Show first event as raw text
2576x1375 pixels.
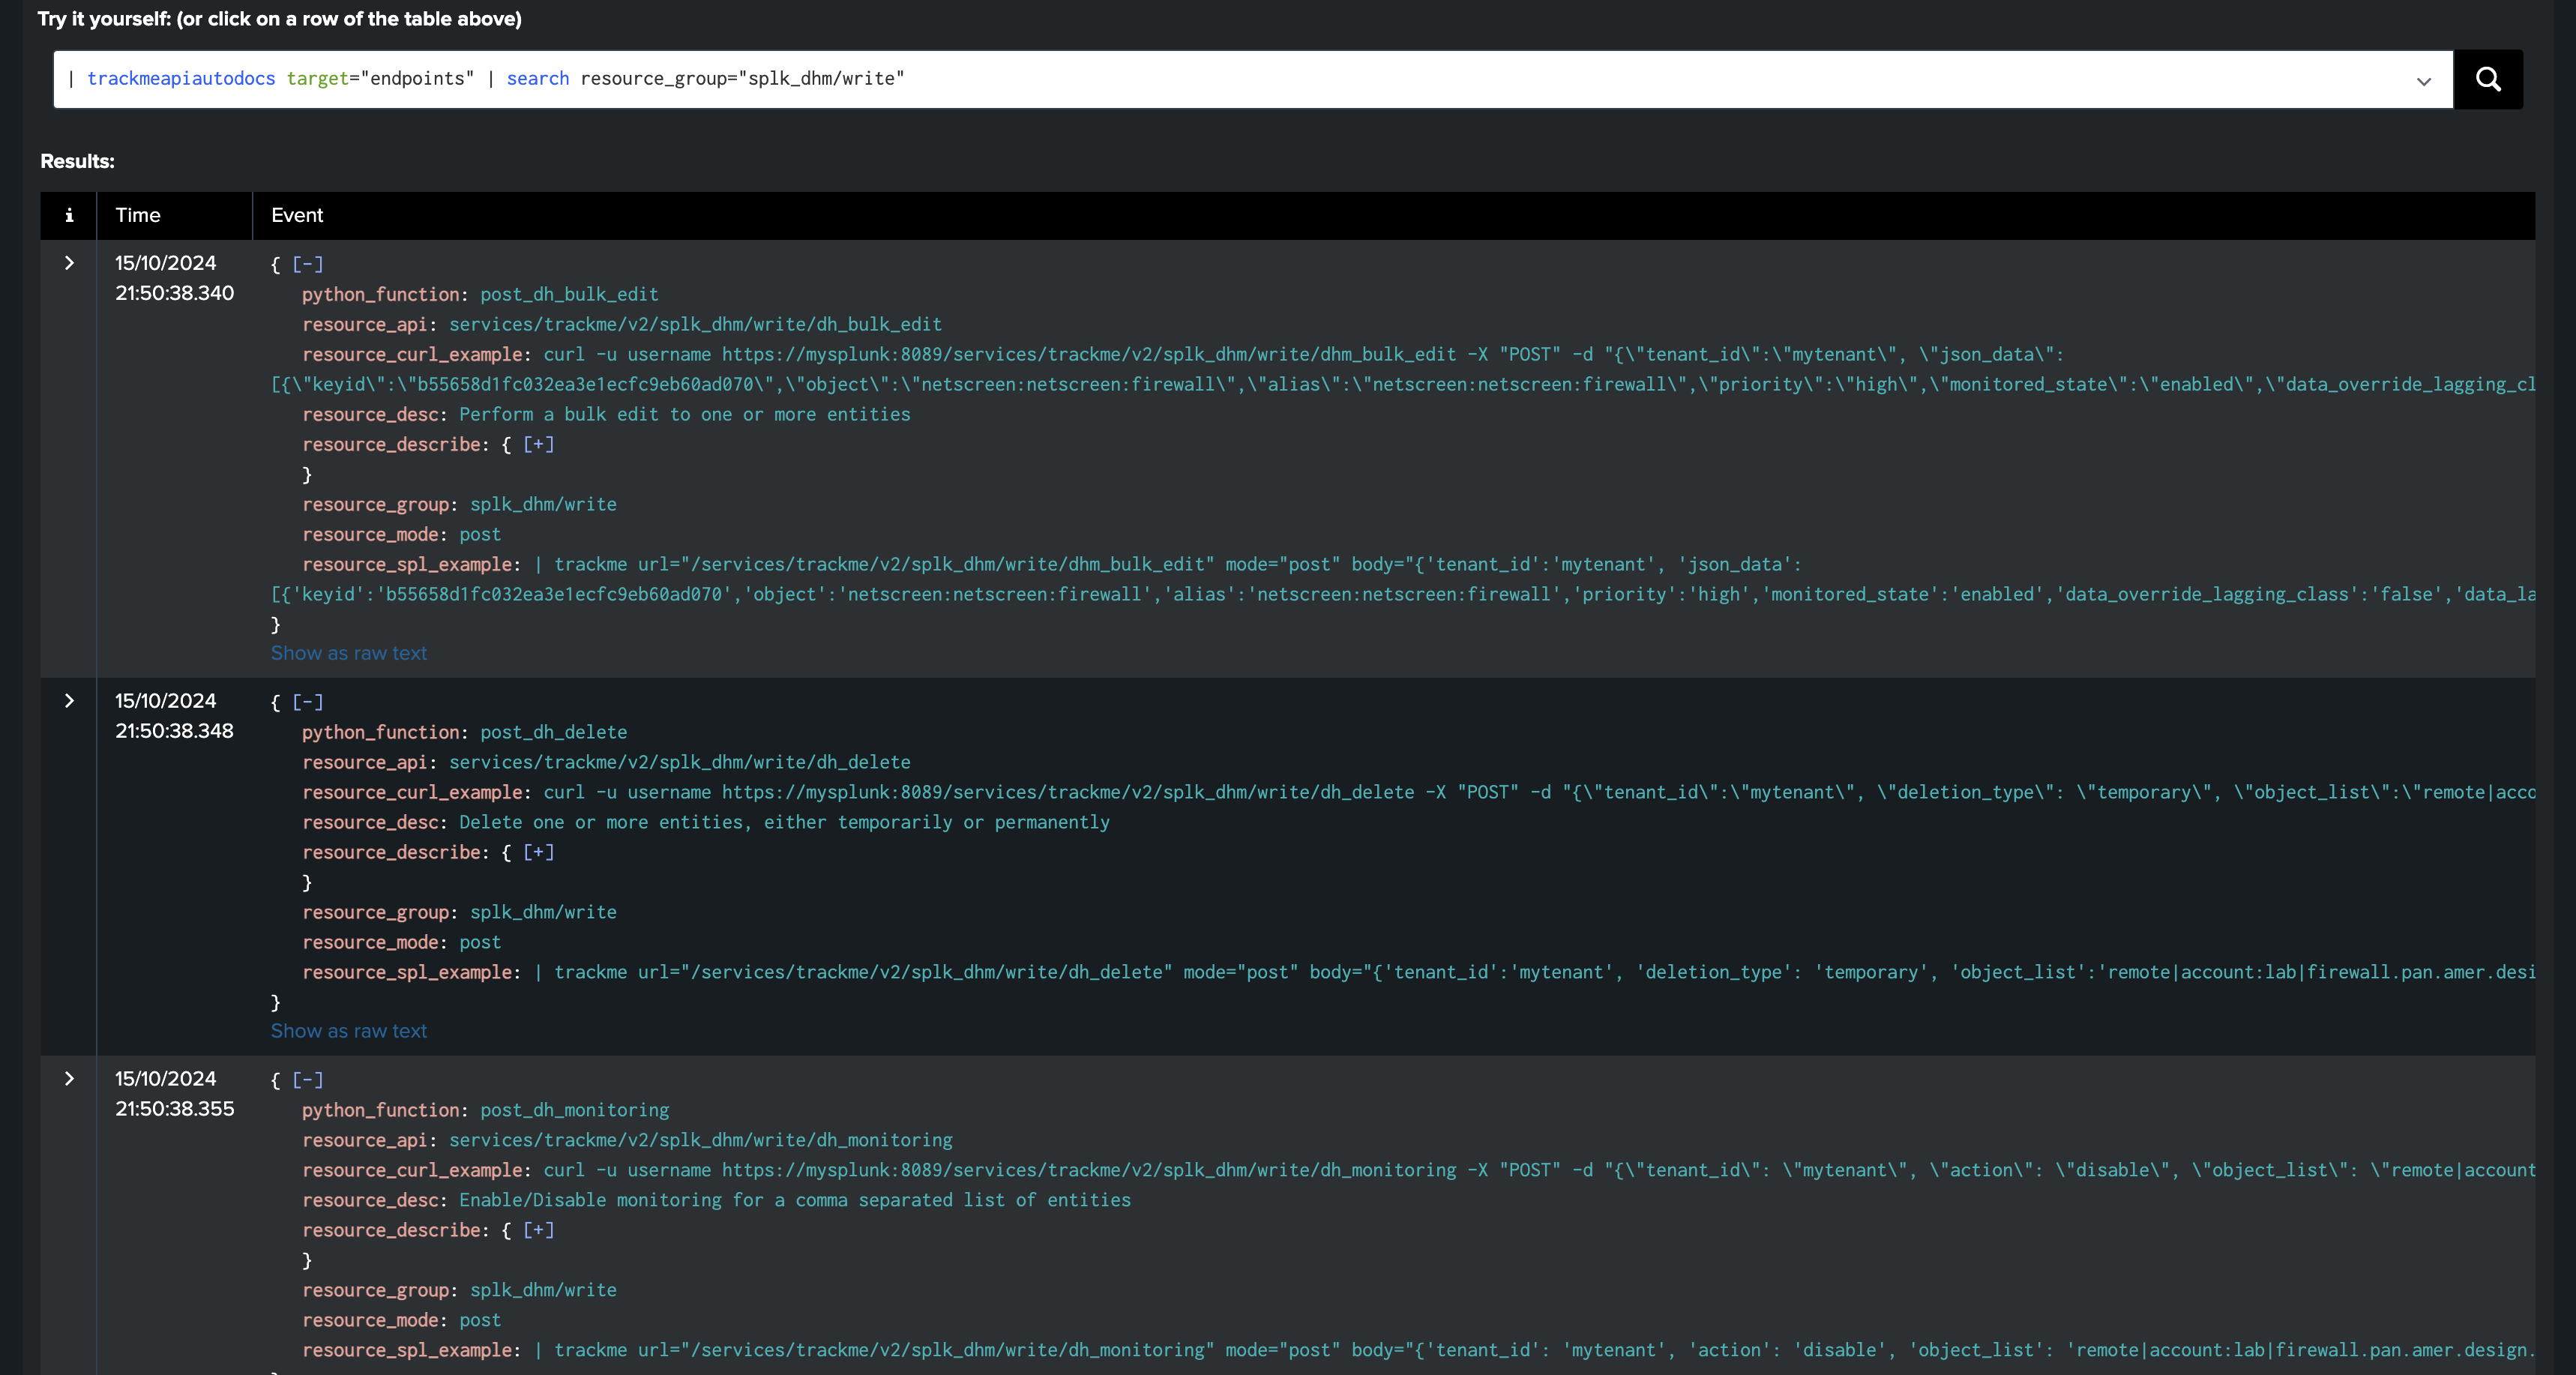pos(348,653)
